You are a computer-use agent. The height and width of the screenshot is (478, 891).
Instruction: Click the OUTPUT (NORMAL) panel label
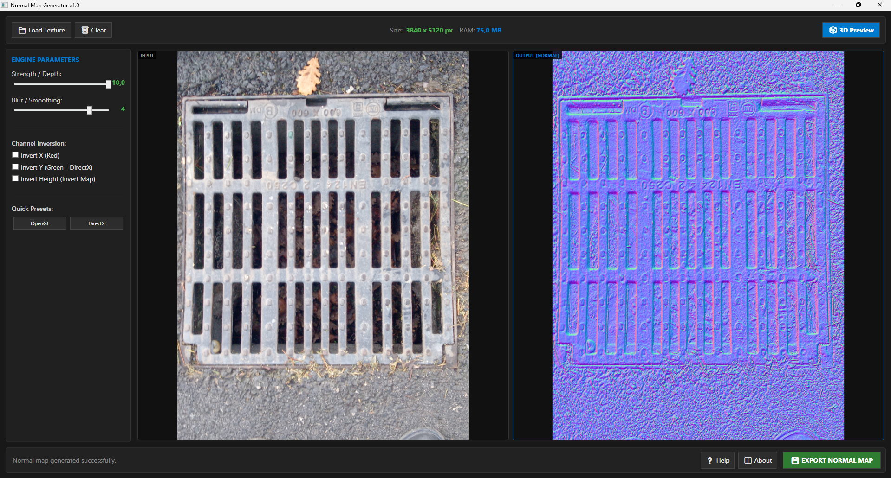pos(537,55)
